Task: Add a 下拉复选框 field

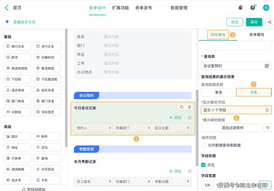Action: (47, 79)
